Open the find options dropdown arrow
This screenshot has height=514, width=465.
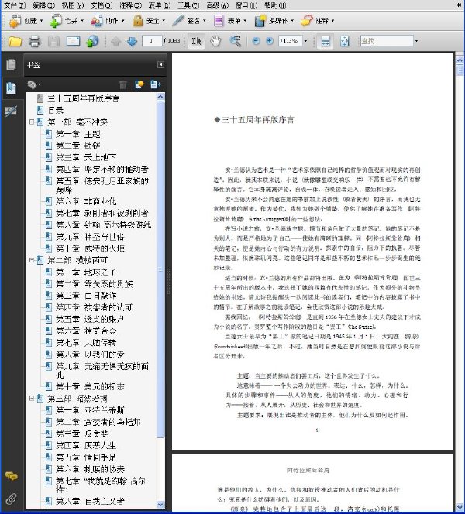coord(416,41)
